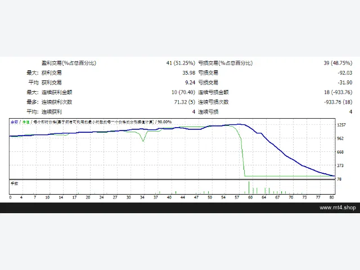Viewport: 360px width, 270px height.
Task: Click the x-axis label '10'
Action: point(47,197)
